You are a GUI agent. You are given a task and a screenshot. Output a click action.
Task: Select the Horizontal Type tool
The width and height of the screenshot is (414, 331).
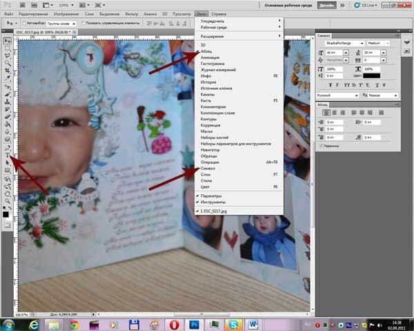[x=7, y=155]
